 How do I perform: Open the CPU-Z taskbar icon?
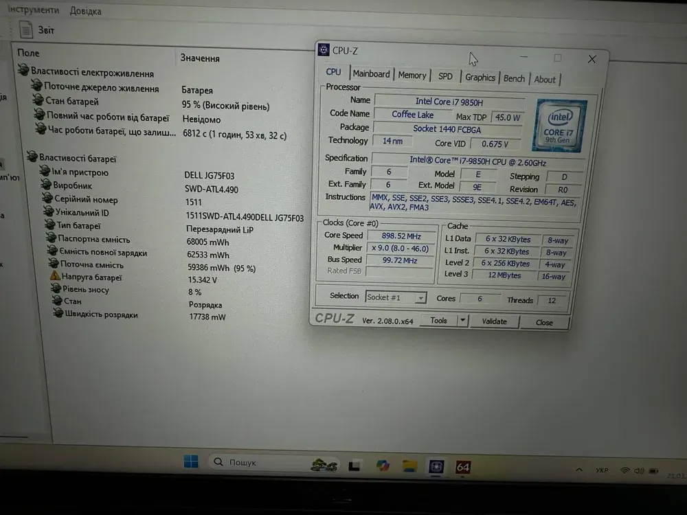tap(436, 466)
